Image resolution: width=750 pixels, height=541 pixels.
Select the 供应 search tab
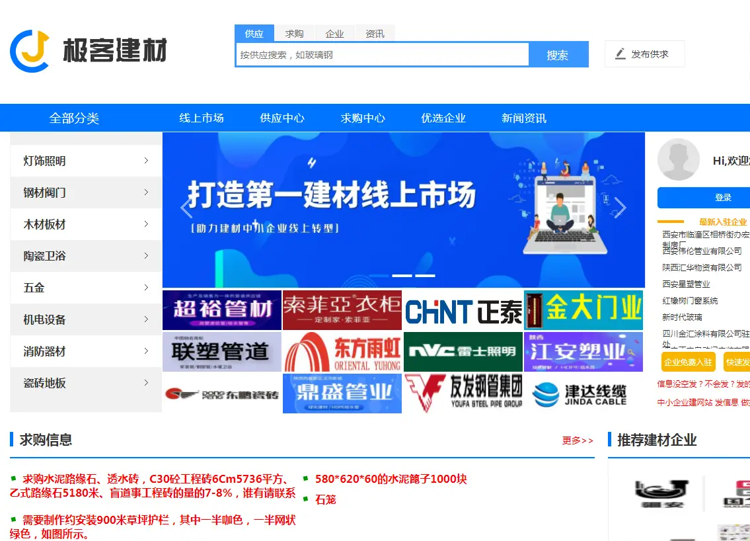[254, 34]
